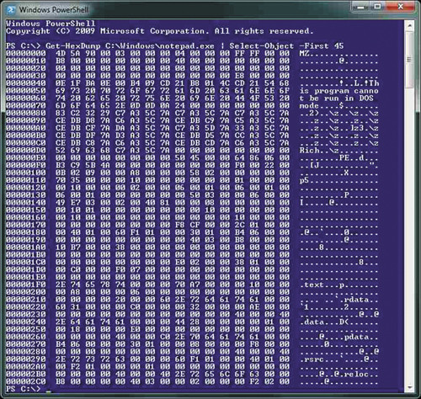Click the '.text...p' ASCII text
Image resolution: width=421 pixels, height=399 pixels.
[x=322, y=285]
